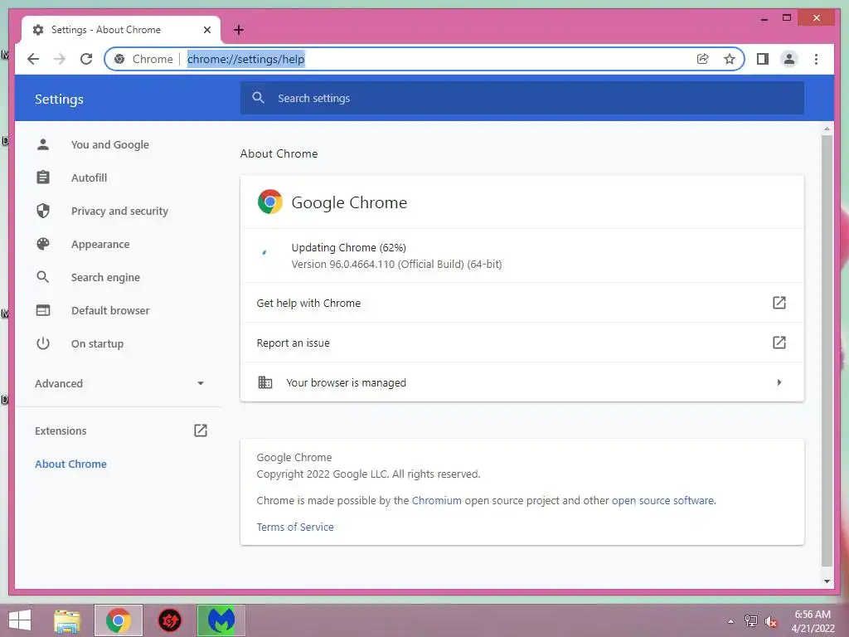This screenshot has height=637, width=849.
Task: Open You and Google settings
Action: pos(110,144)
